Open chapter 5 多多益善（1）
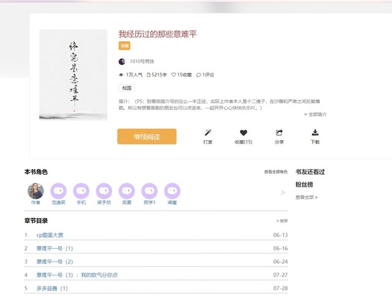The image size is (392, 297). point(52,288)
